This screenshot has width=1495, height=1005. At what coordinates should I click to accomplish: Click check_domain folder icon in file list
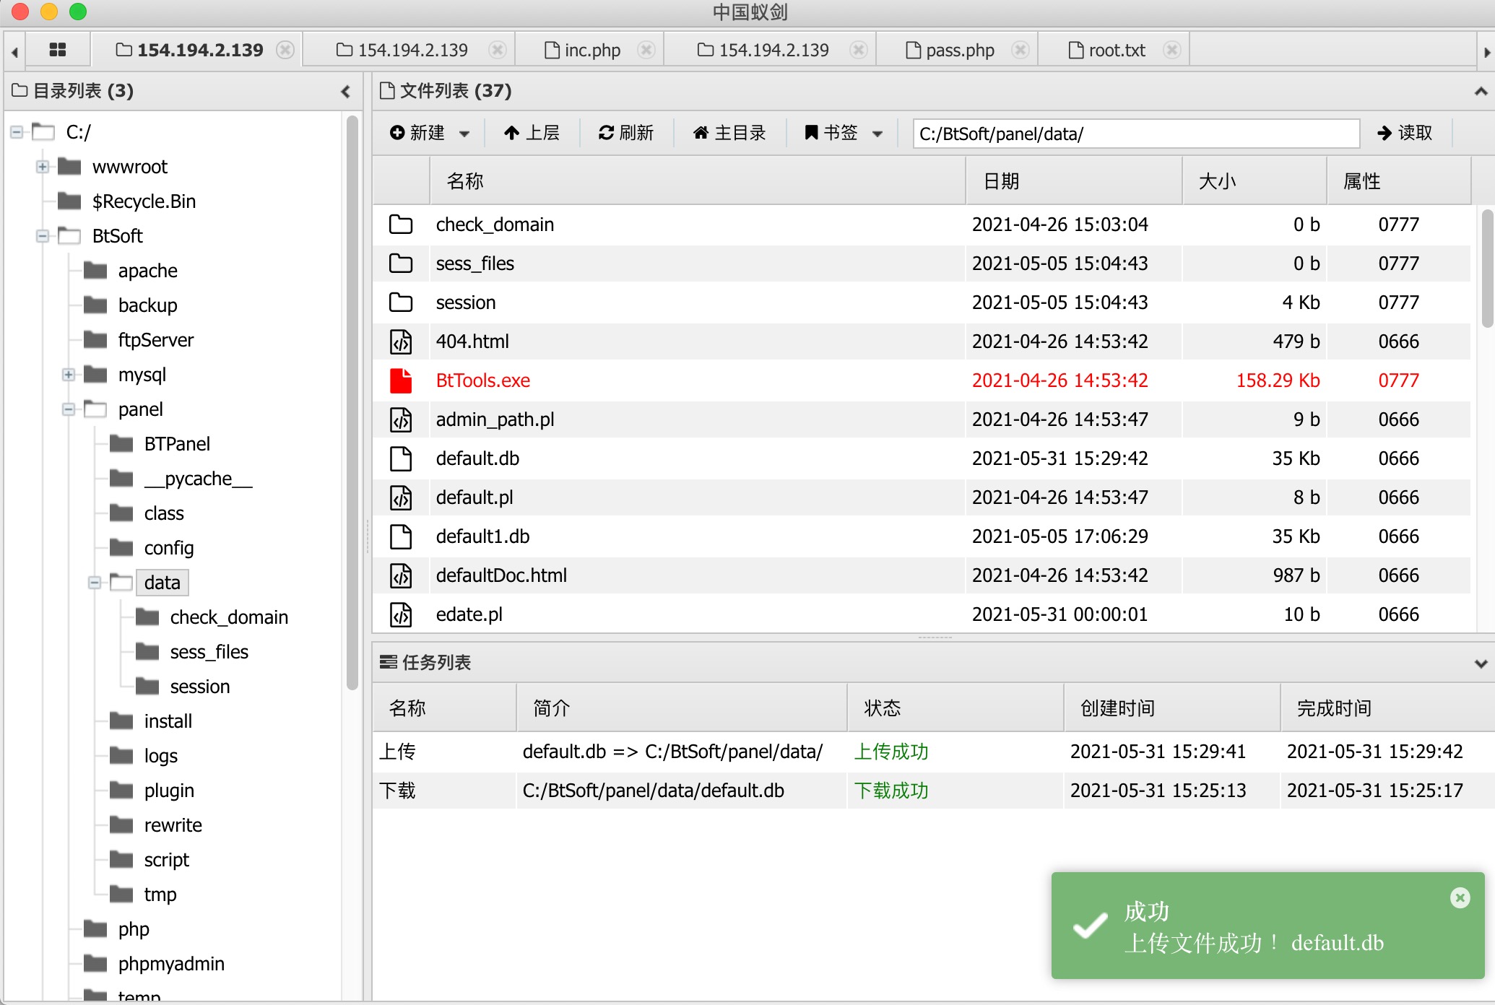click(401, 225)
